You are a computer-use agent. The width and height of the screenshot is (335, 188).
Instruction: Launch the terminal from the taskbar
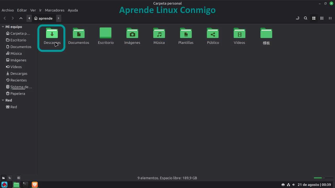(x=25, y=185)
